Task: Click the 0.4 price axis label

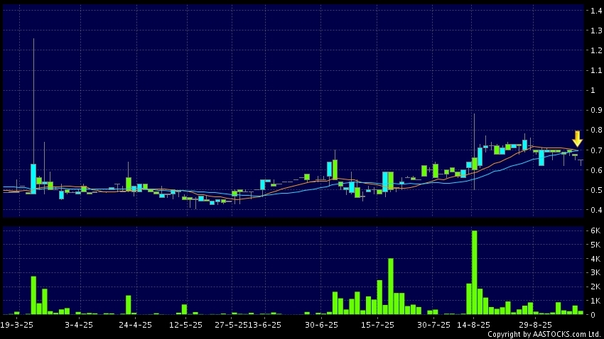Action: pos(596,210)
